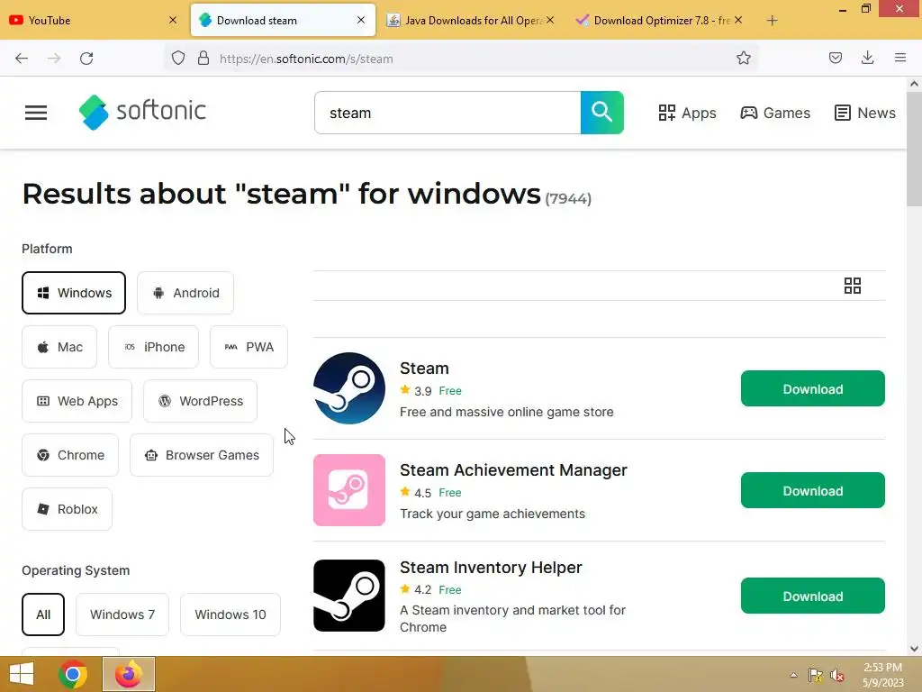Open the tracking protection shield icon
Image resolution: width=922 pixels, height=692 pixels.
click(x=178, y=59)
